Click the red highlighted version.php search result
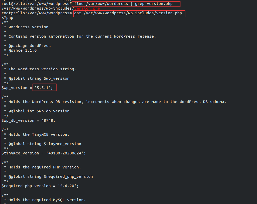This screenshot has width=257, height=204. pos(87,9)
